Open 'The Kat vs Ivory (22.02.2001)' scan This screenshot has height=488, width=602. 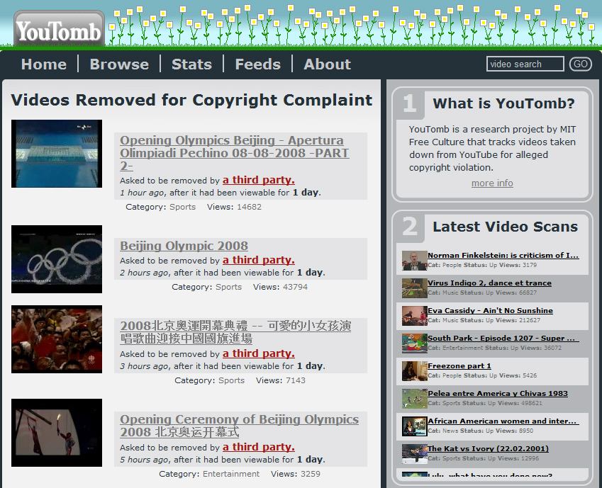(x=488, y=448)
